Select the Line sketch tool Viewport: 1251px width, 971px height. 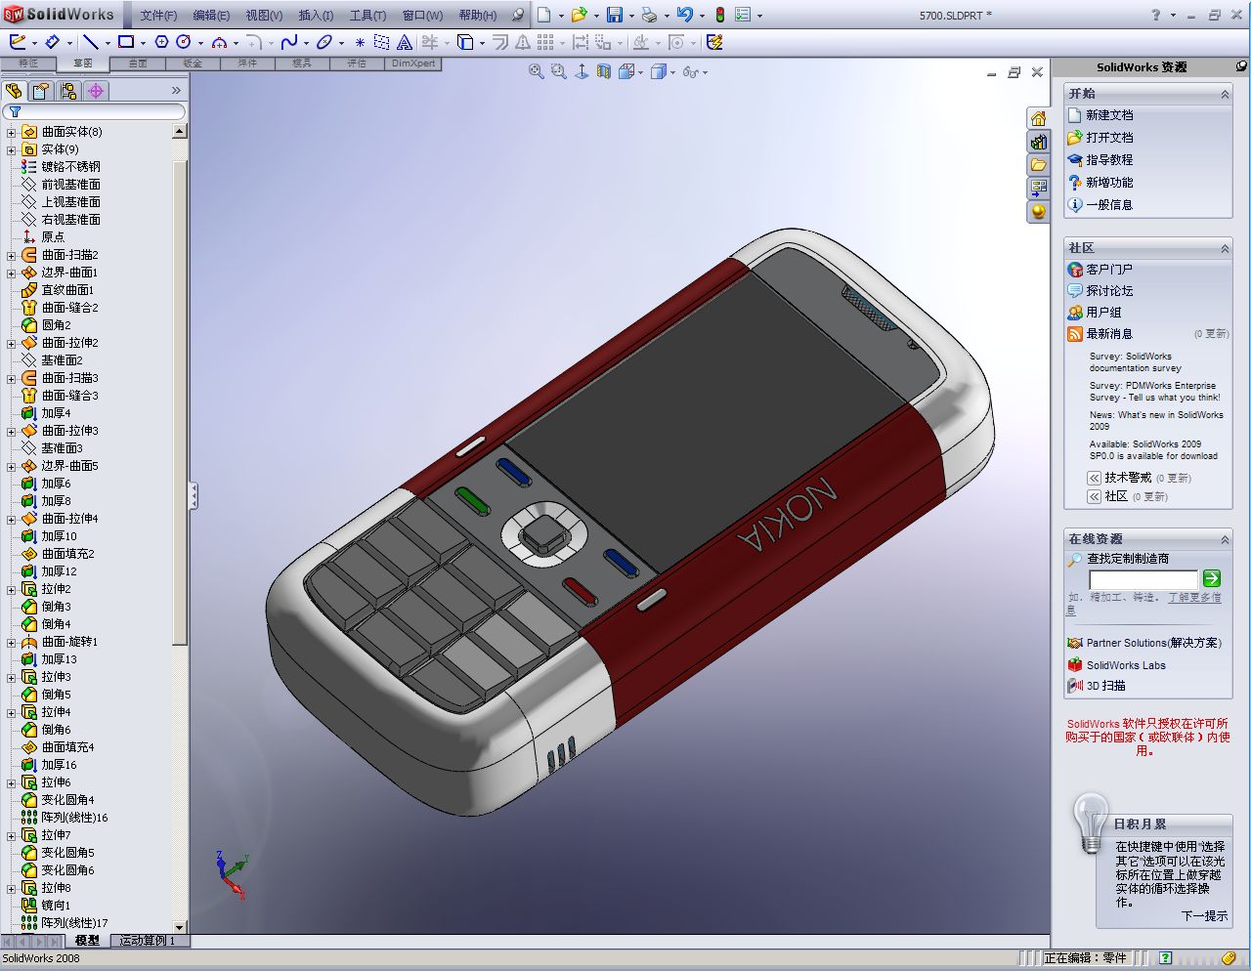(x=91, y=42)
